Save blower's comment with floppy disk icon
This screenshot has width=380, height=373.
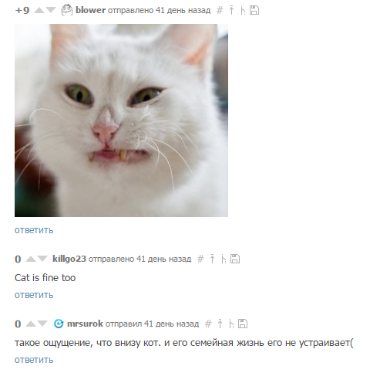coord(254,10)
